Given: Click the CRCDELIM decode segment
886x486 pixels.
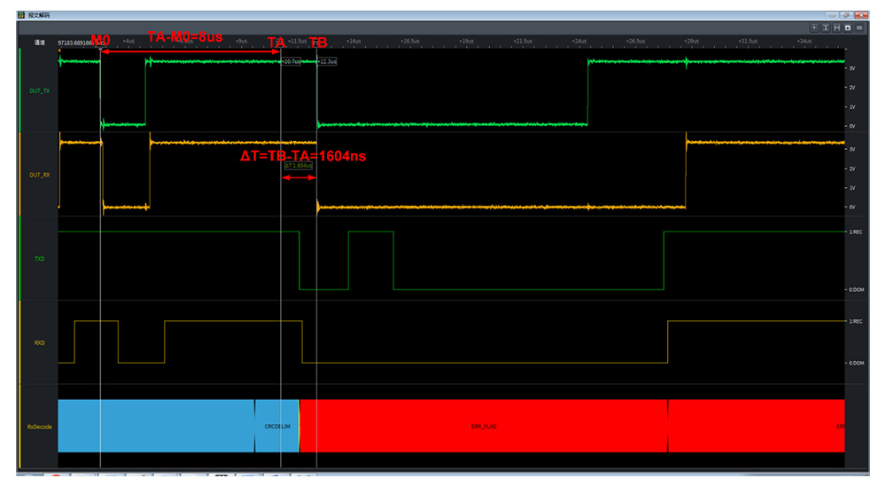Looking at the screenshot, I should point(276,426).
